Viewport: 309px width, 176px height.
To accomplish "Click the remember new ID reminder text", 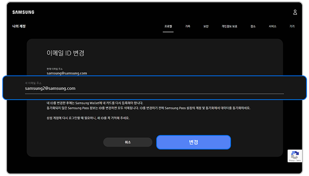I will click(88, 118).
